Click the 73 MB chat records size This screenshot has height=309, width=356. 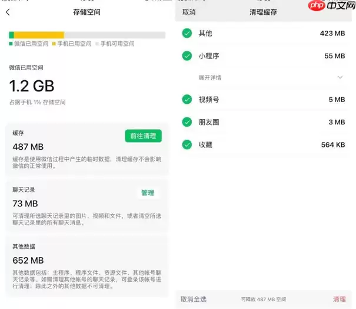tap(25, 203)
